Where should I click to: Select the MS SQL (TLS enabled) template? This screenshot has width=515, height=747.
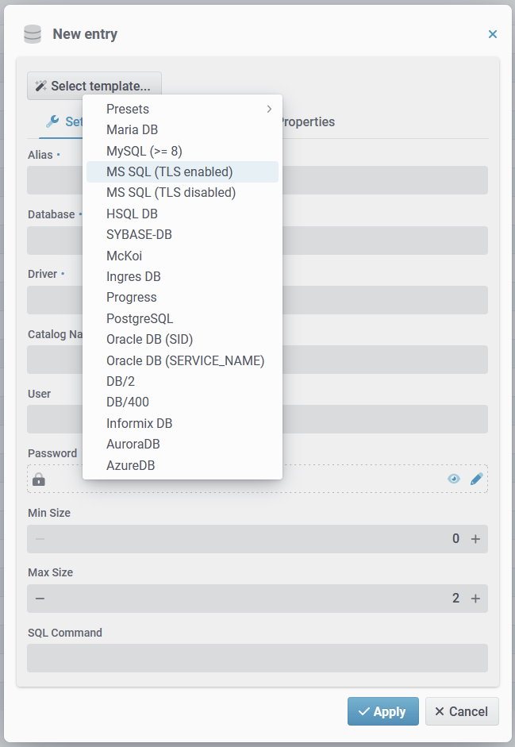click(183, 172)
